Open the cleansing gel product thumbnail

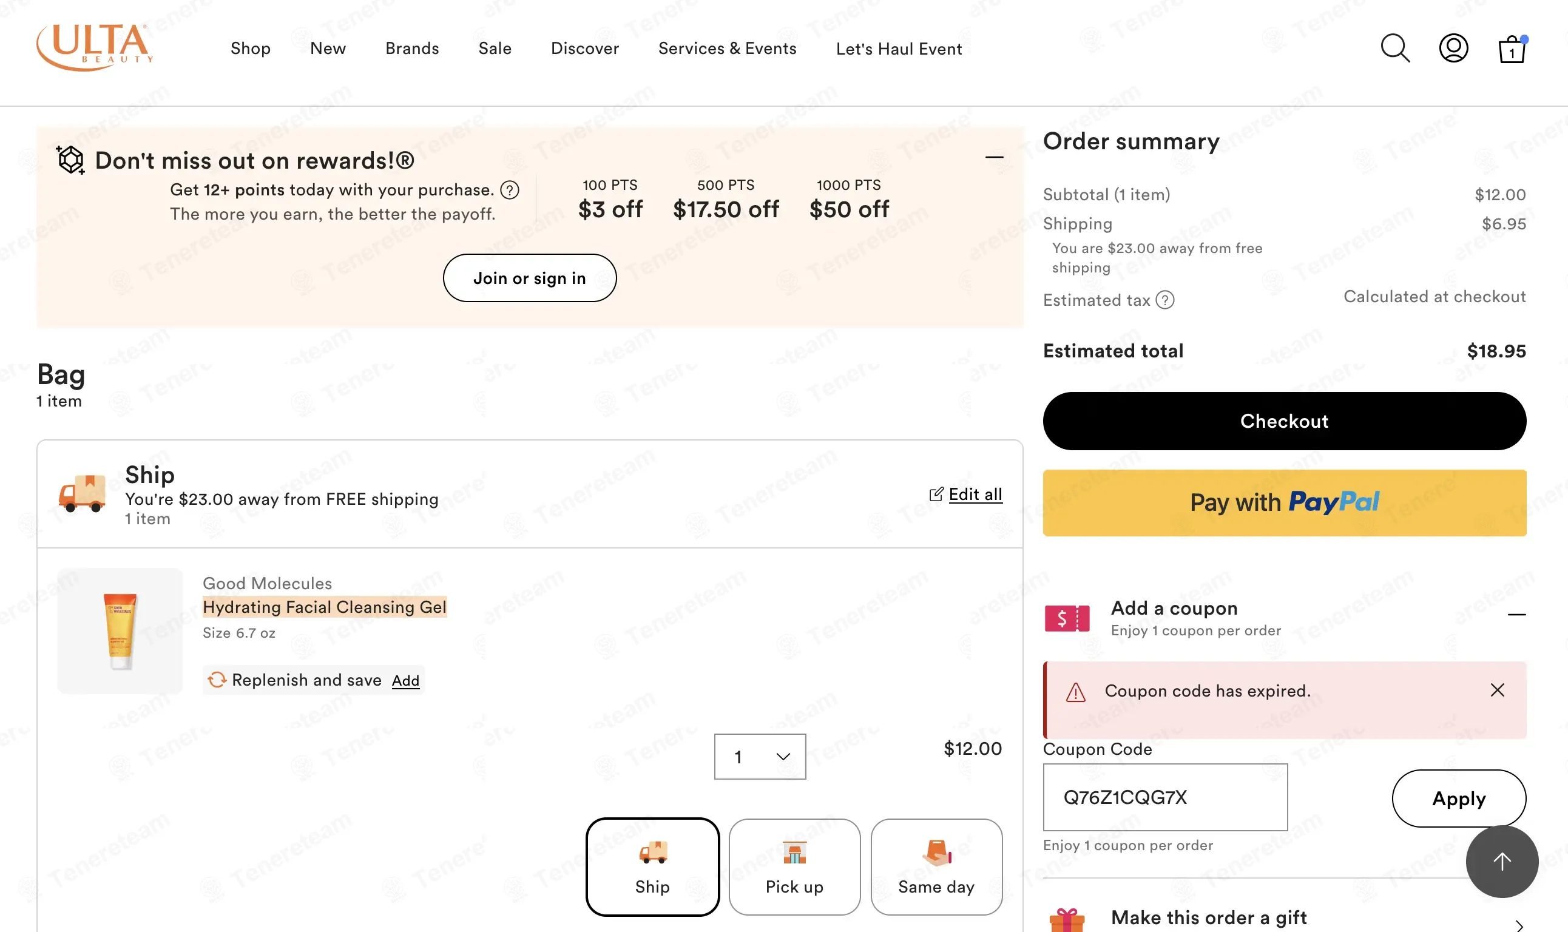(x=120, y=631)
